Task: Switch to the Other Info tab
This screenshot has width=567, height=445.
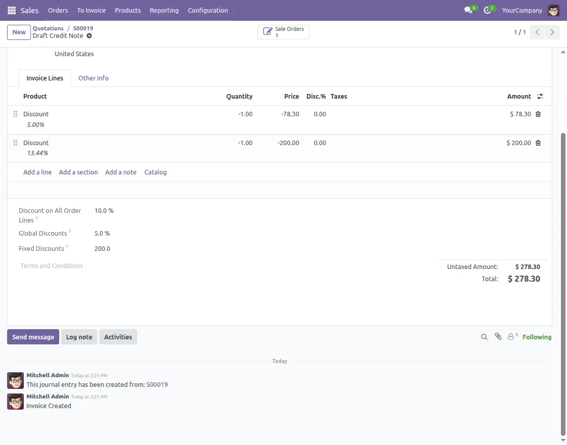Action: pos(93,78)
